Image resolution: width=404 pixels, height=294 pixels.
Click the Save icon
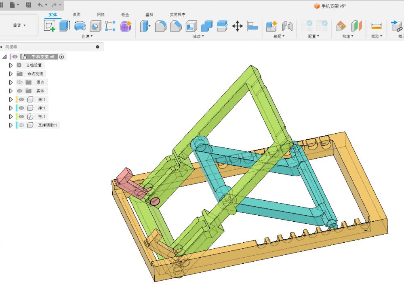pos(29,5)
